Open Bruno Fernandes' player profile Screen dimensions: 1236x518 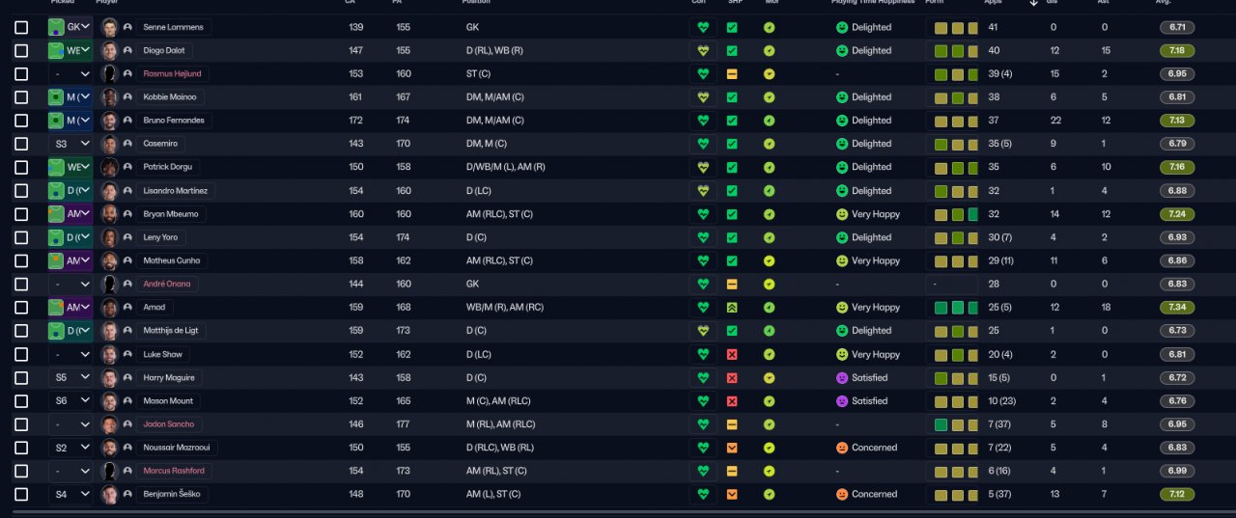coord(173,121)
